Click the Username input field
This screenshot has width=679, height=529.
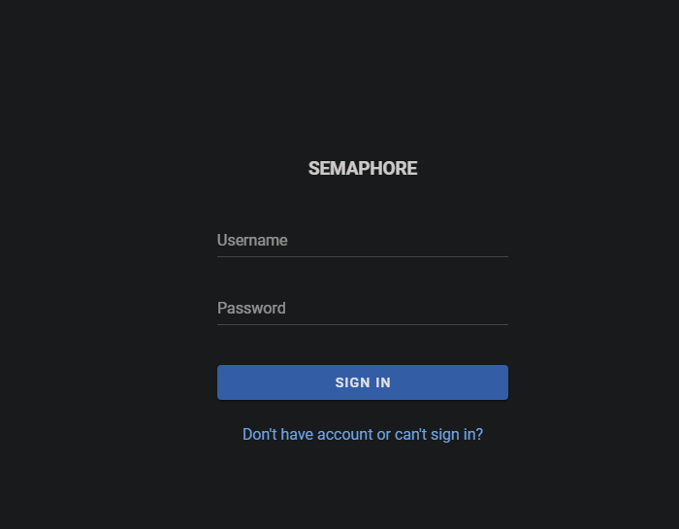362,241
